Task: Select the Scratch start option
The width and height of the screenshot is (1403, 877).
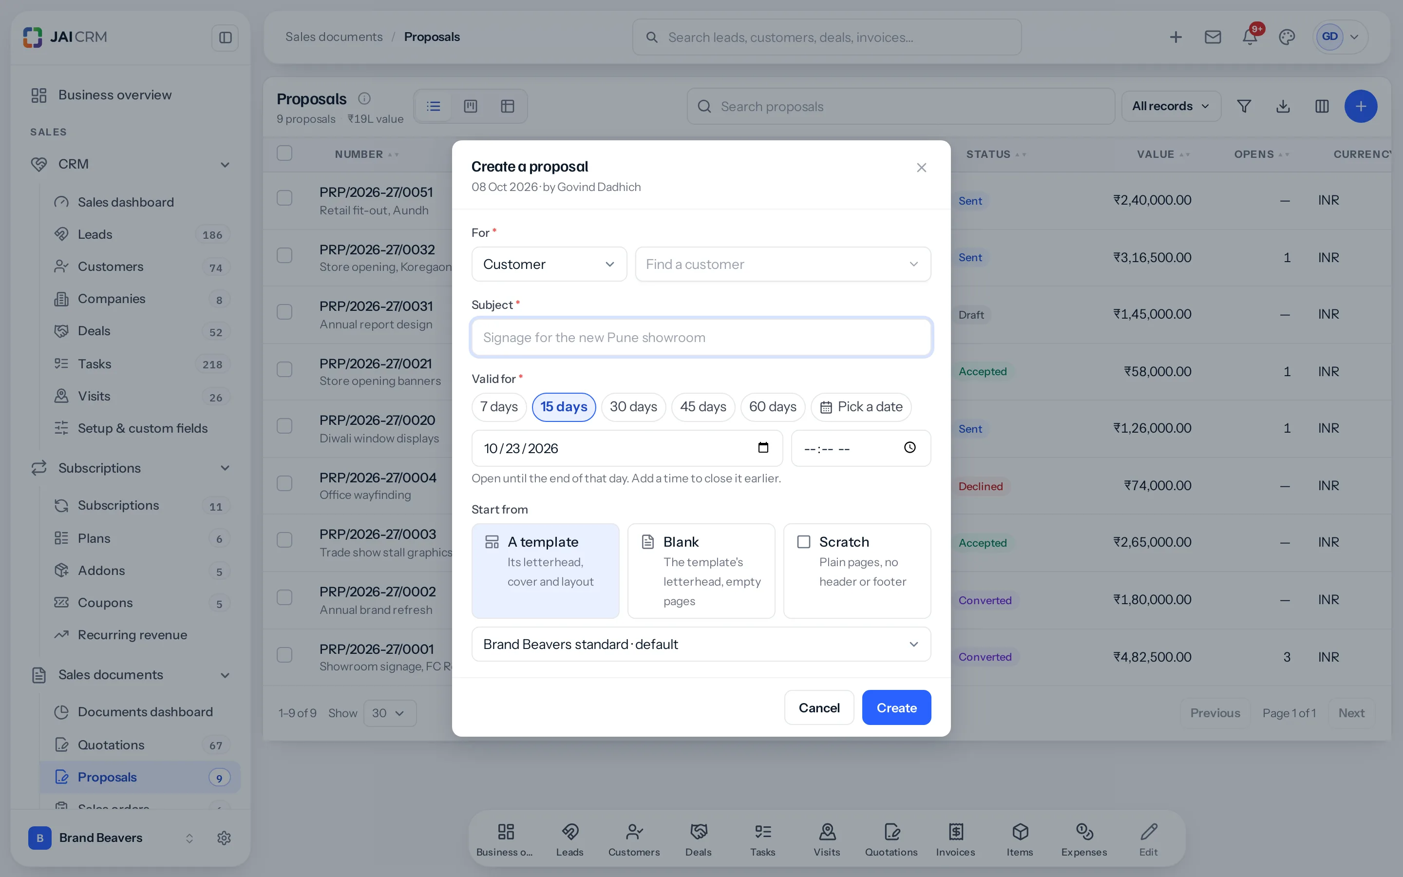Action: (857, 571)
